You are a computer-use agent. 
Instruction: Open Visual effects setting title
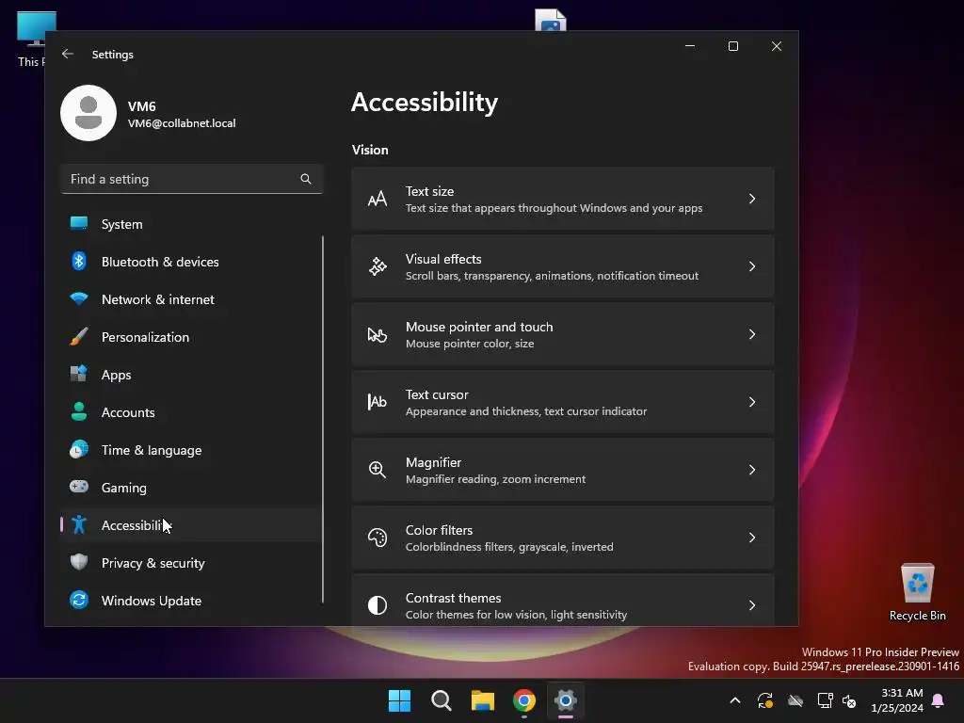[443, 259]
